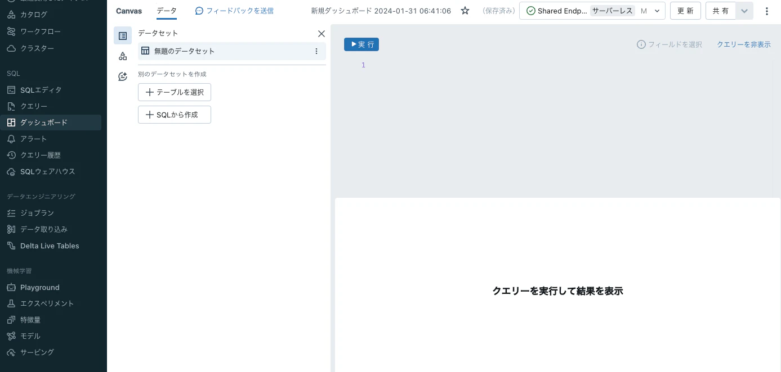
Task: Open the shapes panel icon
Action: [x=123, y=56]
